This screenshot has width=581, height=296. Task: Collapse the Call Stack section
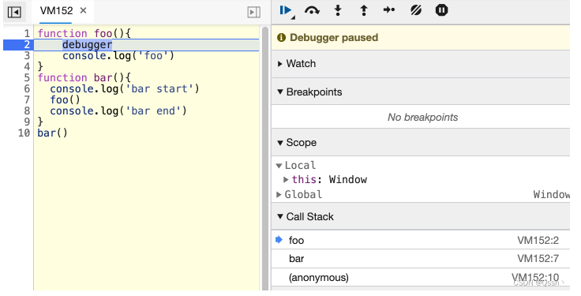pyautogui.click(x=280, y=217)
